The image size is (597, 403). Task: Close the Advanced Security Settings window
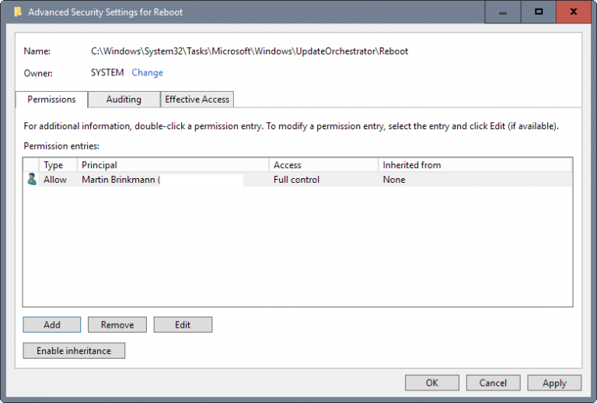point(574,12)
